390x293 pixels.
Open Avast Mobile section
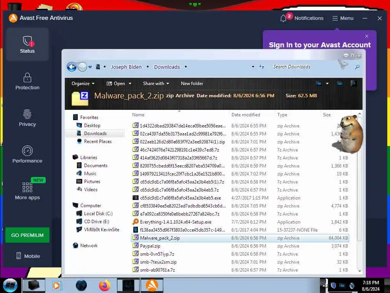point(28,256)
